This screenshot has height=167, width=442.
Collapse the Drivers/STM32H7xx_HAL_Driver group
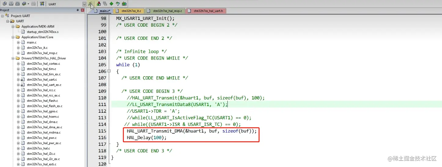click(x=13, y=58)
